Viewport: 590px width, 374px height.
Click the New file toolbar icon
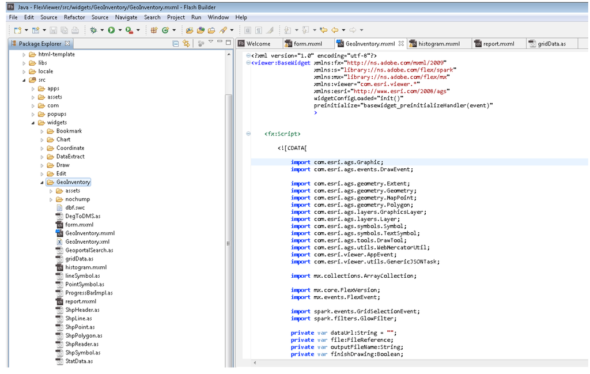[x=17, y=30]
